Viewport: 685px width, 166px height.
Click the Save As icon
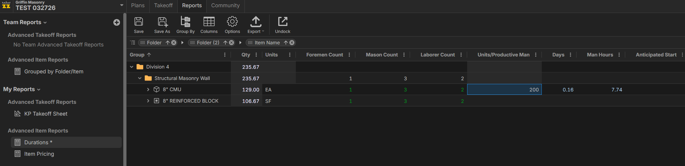pyautogui.click(x=162, y=25)
